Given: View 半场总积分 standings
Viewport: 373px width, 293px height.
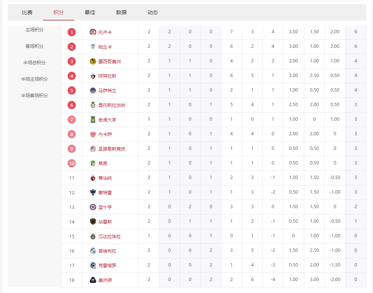Looking at the screenshot, I should coord(34,63).
